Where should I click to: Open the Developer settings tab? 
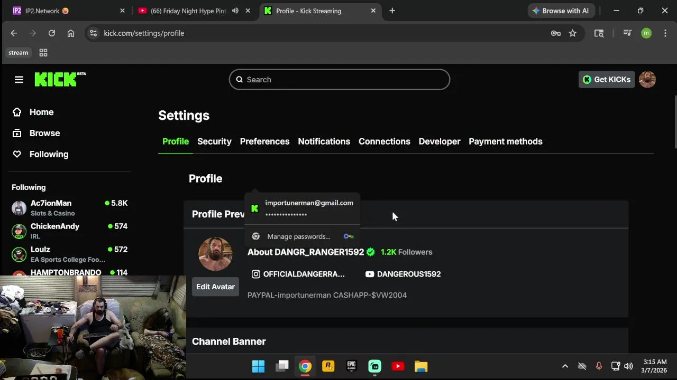(x=440, y=141)
